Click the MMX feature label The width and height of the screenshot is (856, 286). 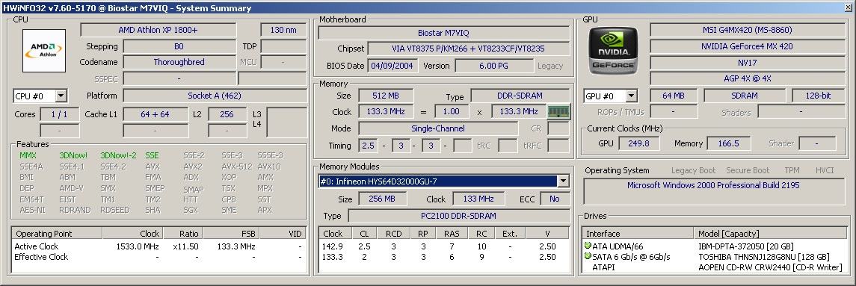click(x=28, y=155)
